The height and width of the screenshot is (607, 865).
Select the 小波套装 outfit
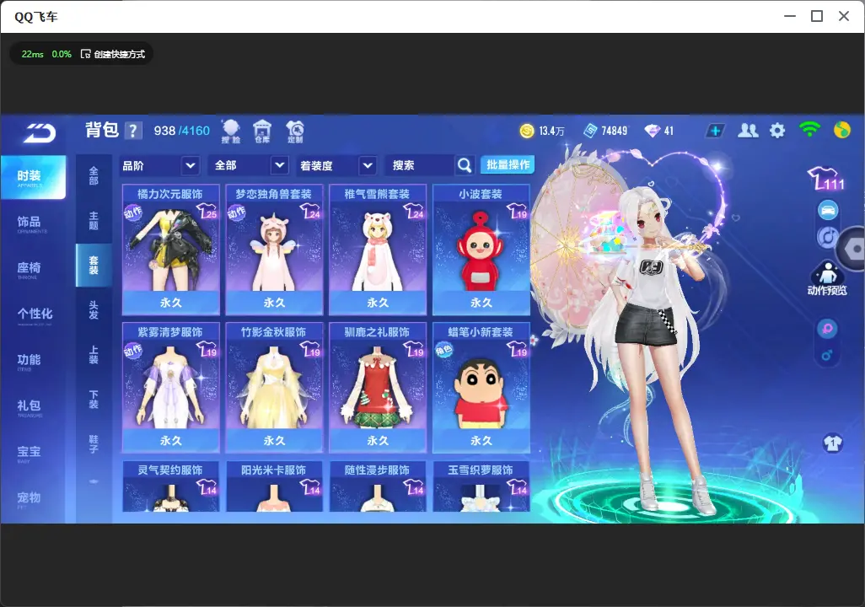[481, 250]
